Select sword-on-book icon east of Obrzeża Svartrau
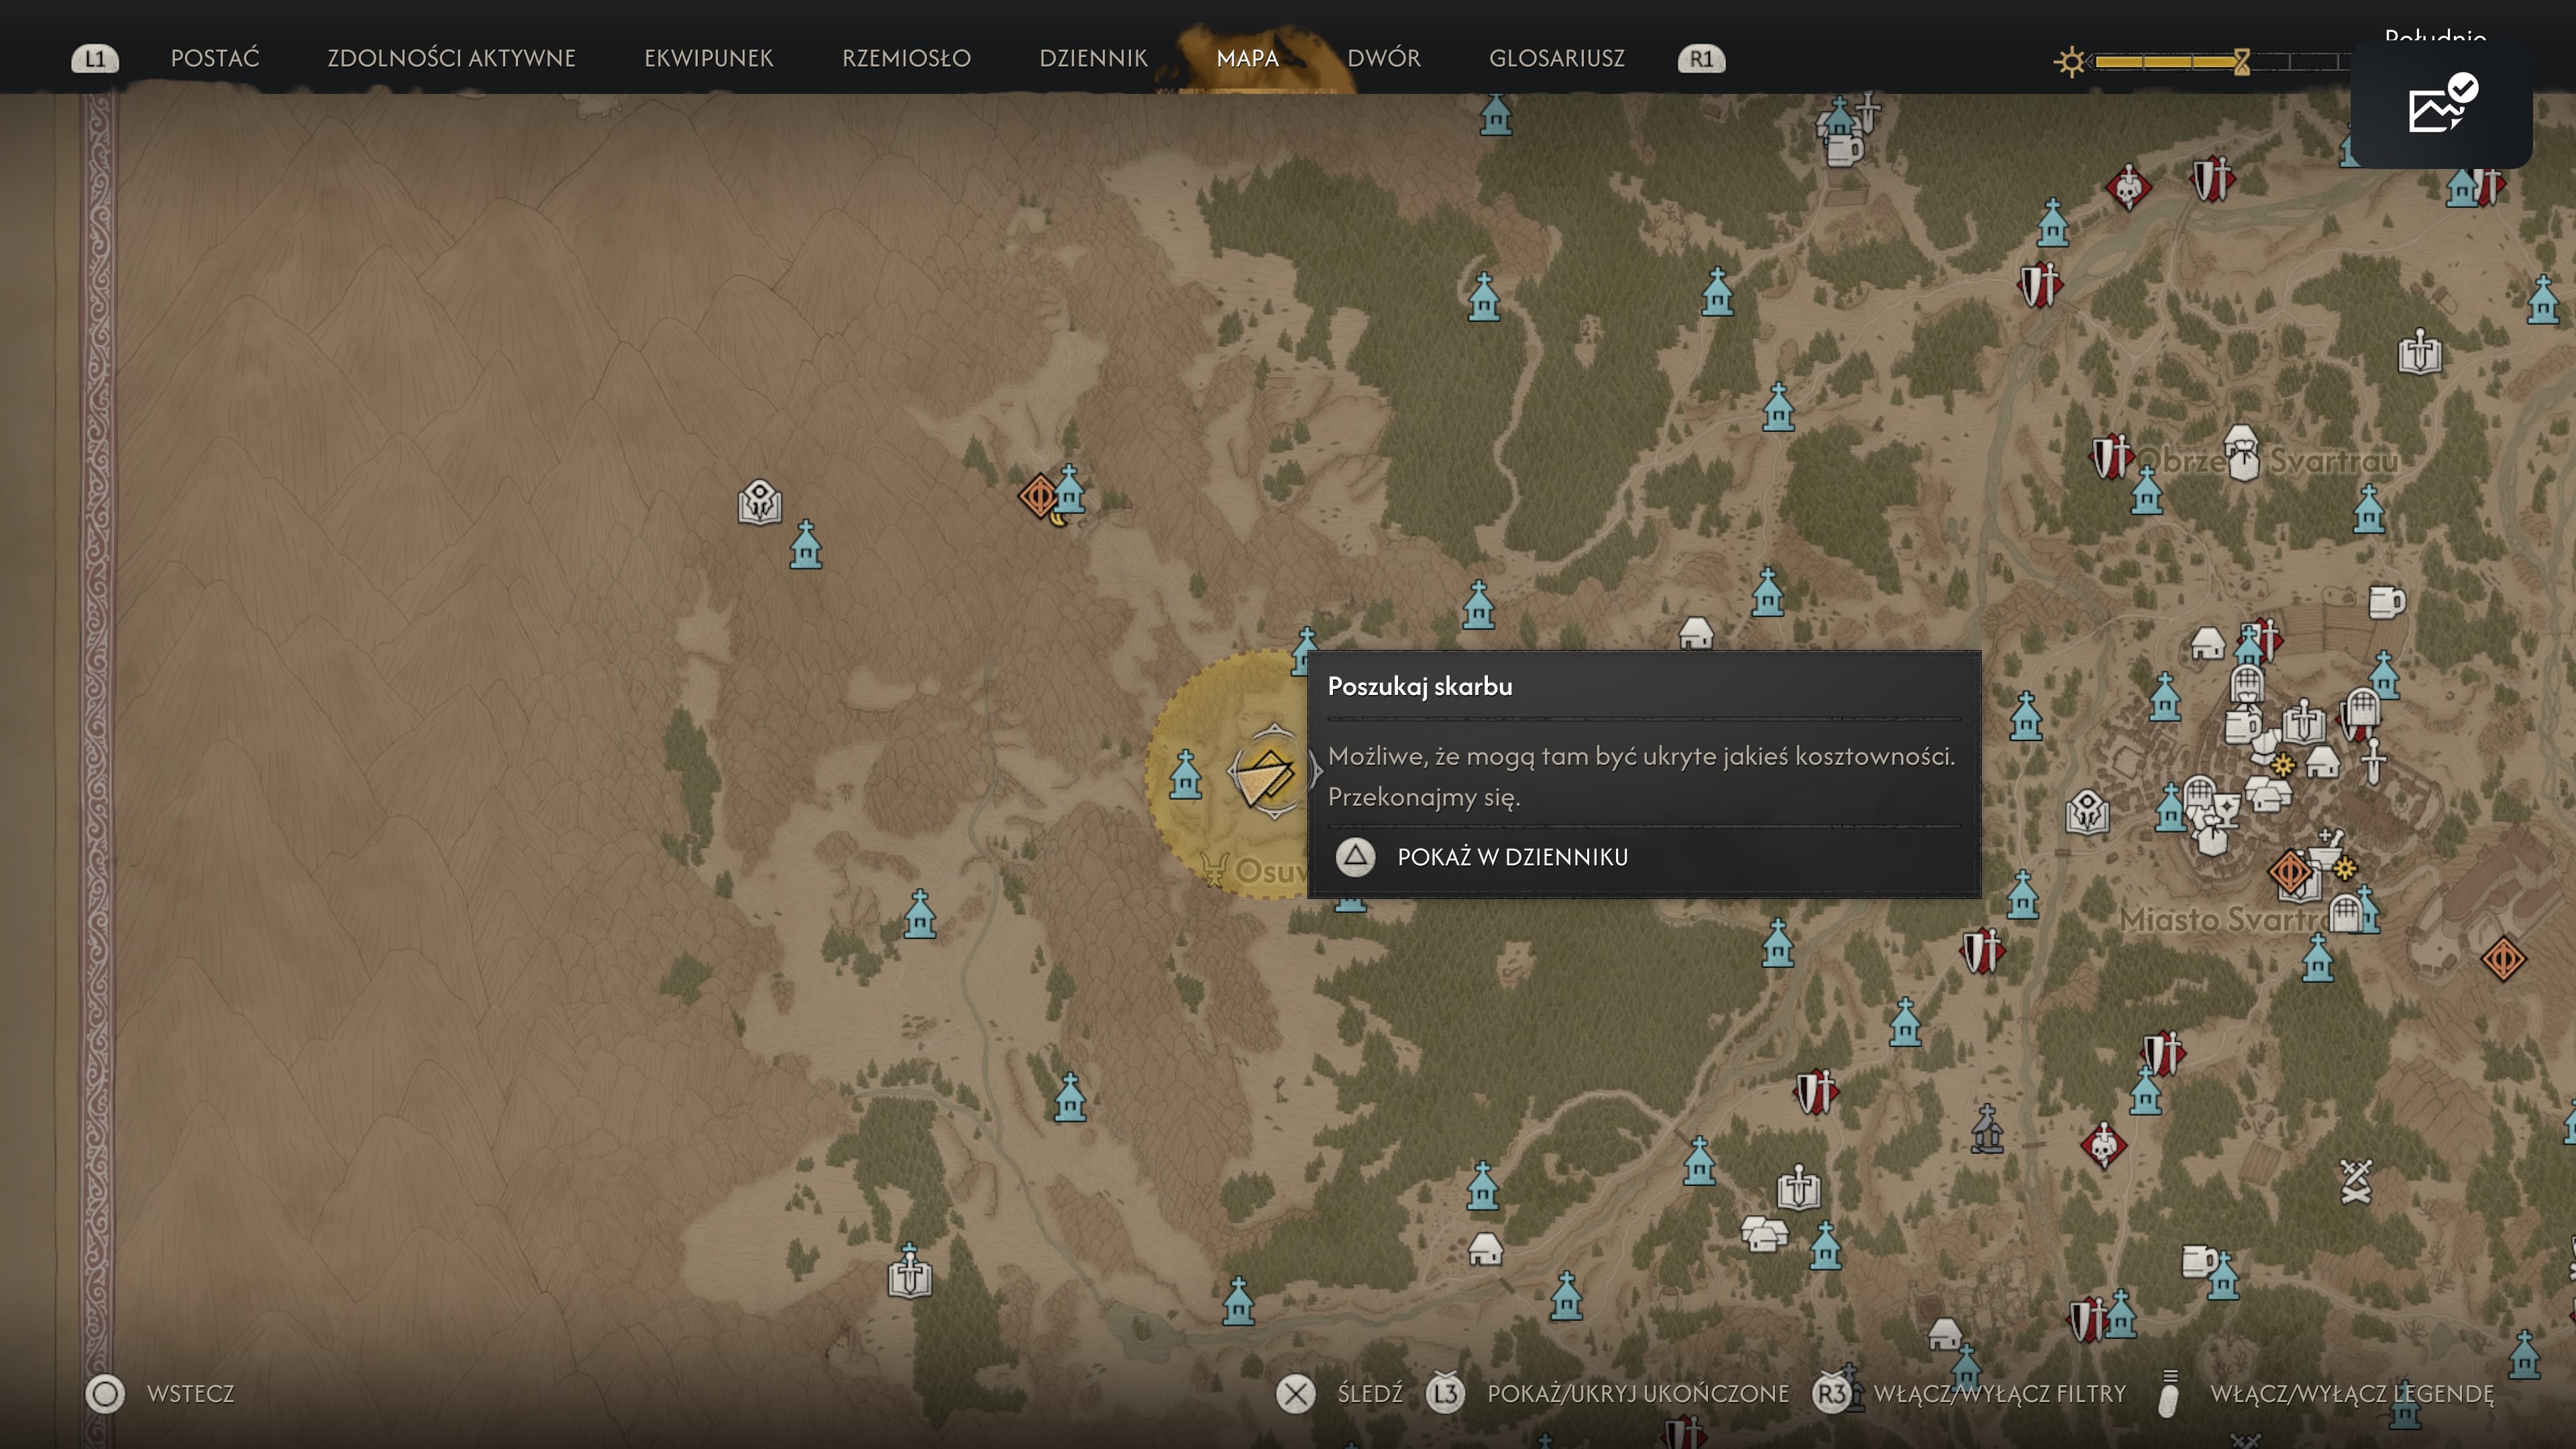 pos(2419,351)
